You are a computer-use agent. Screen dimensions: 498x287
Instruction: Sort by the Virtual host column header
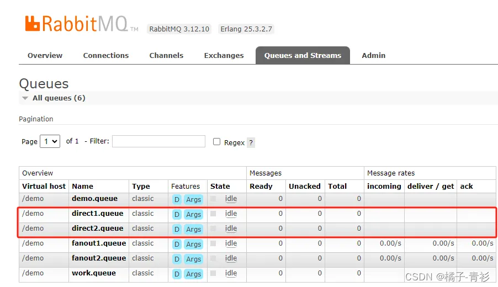coord(44,187)
